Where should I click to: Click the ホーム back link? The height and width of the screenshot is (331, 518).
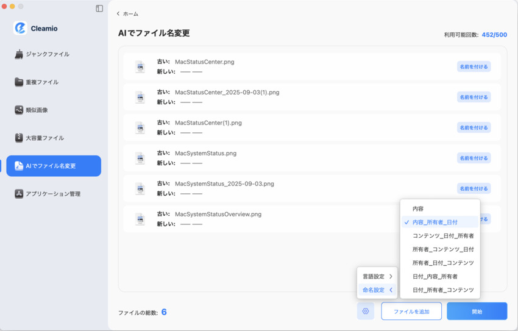(127, 13)
